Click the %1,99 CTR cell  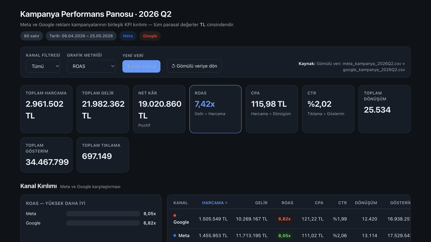click(x=340, y=219)
